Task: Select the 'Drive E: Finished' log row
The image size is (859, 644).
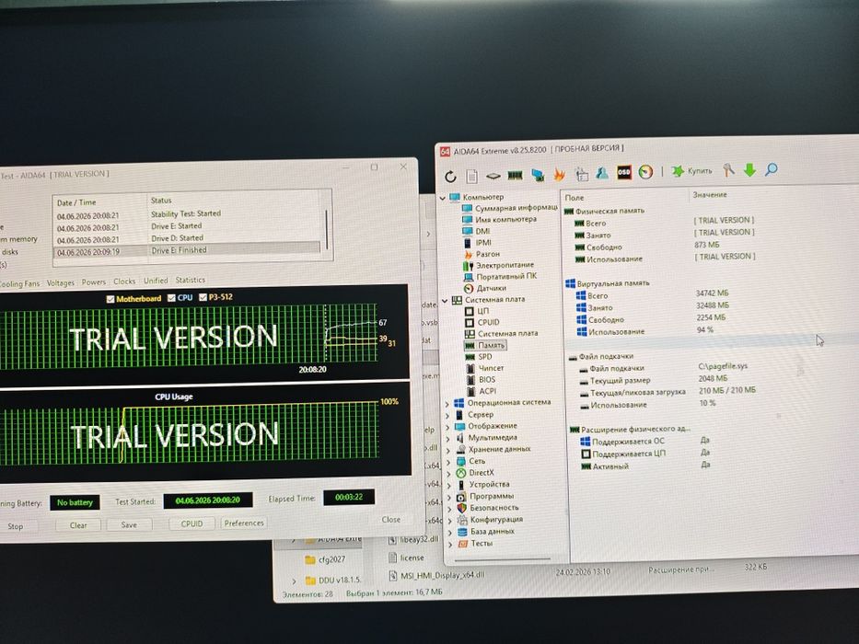Action: coord(186,251)
